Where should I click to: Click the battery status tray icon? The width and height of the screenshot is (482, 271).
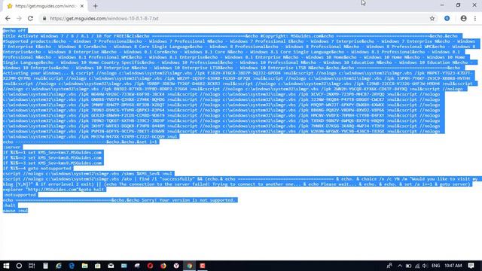tap(408, 266)
